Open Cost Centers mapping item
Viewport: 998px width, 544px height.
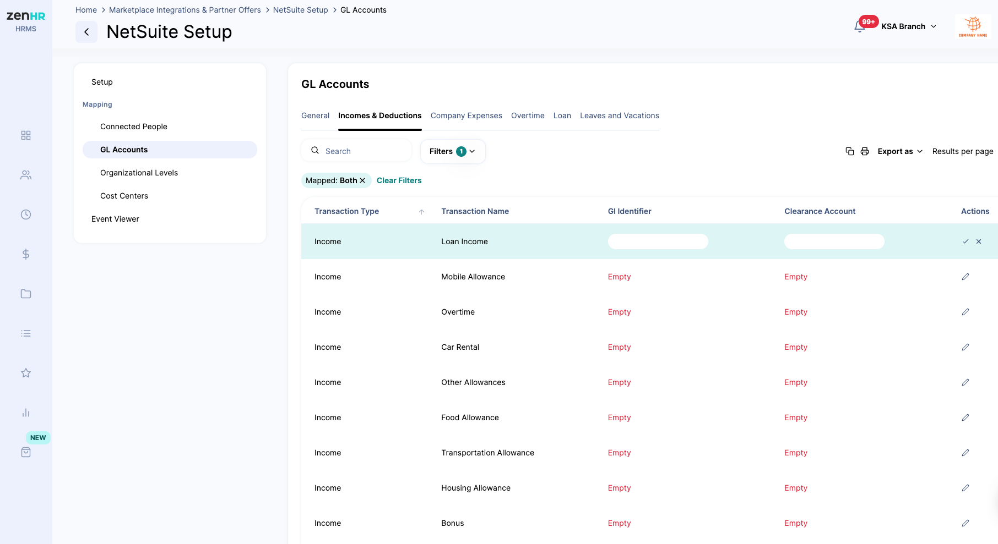pos(124,196)
